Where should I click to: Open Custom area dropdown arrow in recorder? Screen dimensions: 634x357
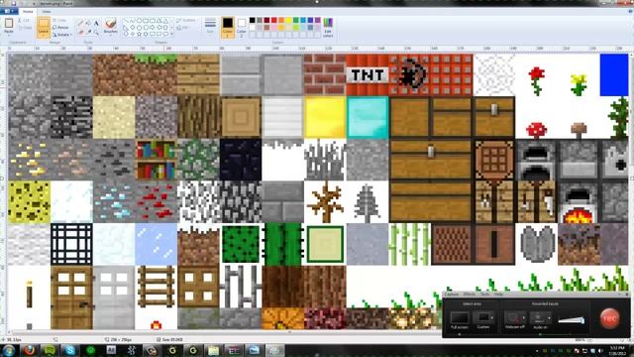(492, 317)
